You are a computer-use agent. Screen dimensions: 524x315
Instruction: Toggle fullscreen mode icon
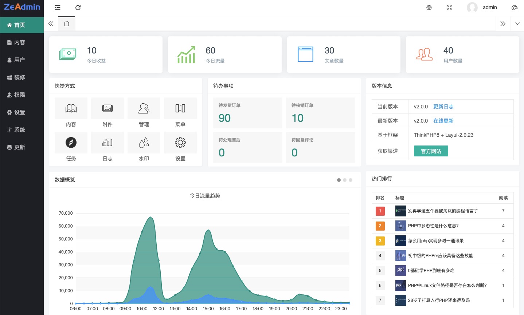coord(449,8)
